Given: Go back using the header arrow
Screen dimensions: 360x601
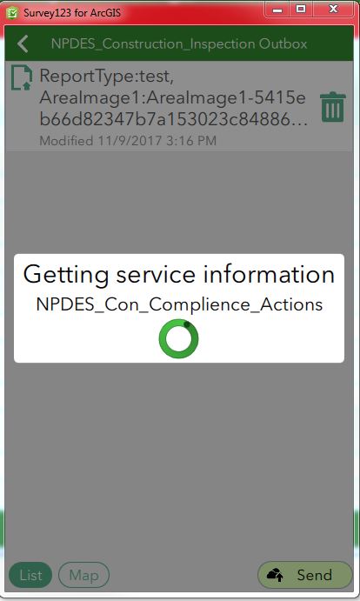Looking at the screenshot, I should (23, 43).
